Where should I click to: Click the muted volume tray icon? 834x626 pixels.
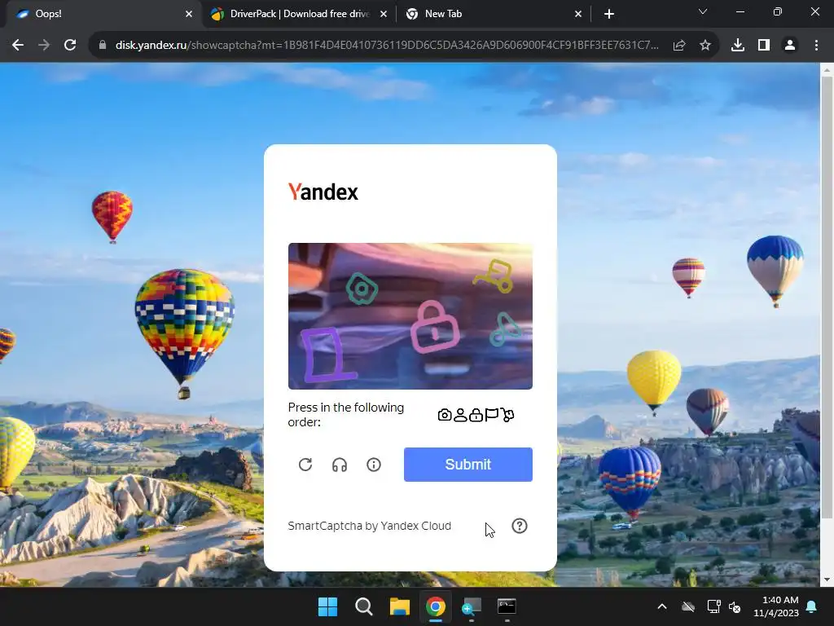click(x=735, y=606)
